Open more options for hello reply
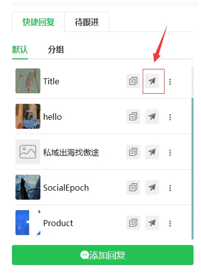This screenshot has width=201, height=273. pyautogui.click(x=170, y=117)
